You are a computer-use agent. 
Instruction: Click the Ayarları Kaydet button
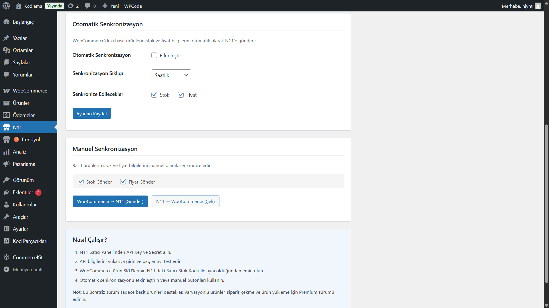coord(92,114)
